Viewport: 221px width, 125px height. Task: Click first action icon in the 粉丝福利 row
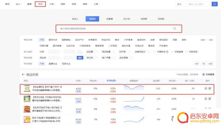point(206,88)
